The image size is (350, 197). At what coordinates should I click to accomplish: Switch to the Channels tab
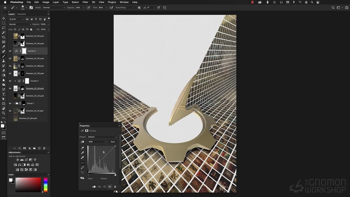click(22, 14)
